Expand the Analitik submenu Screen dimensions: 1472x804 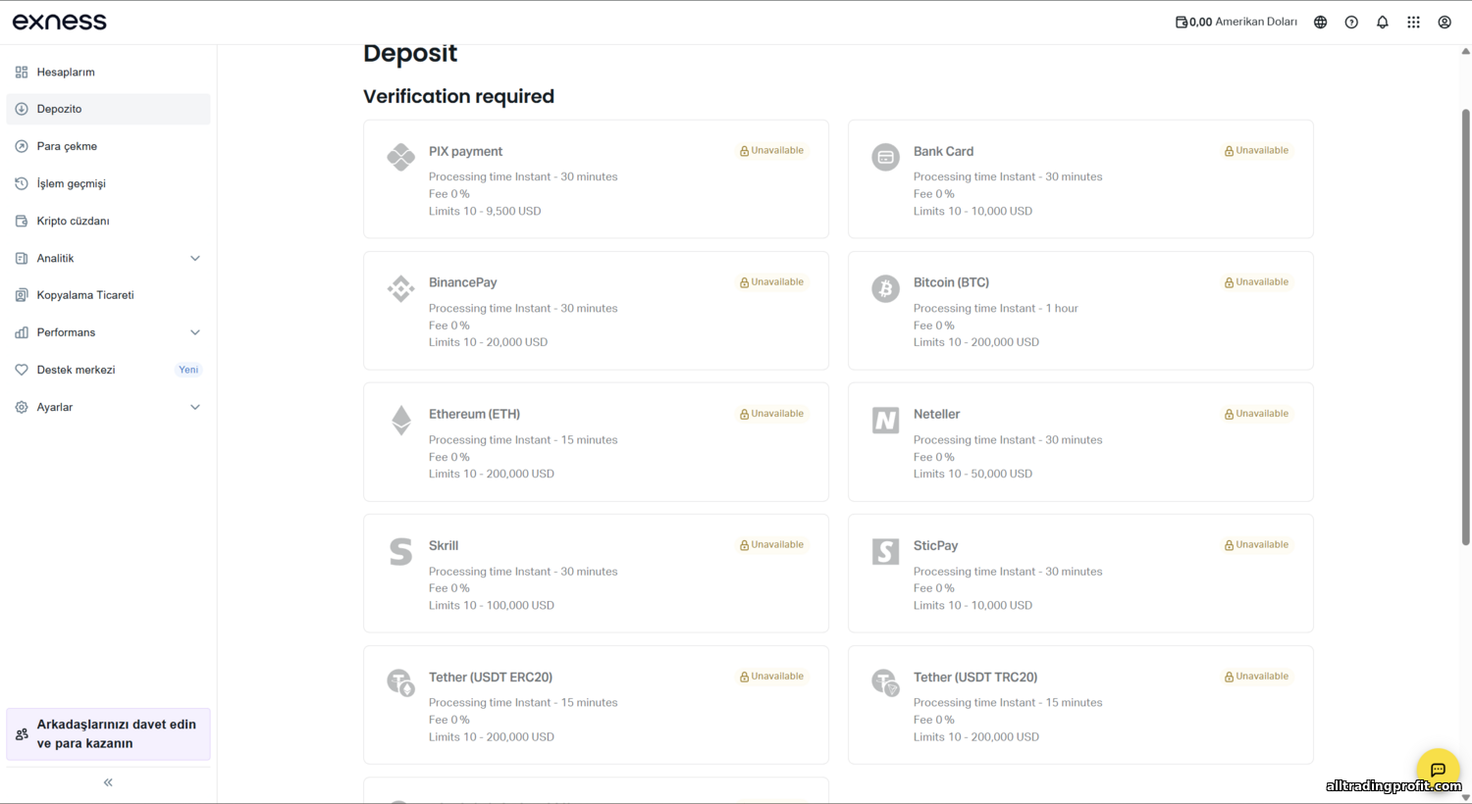(194, 259)
